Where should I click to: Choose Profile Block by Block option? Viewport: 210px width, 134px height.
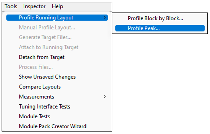(x=155, y=18)
